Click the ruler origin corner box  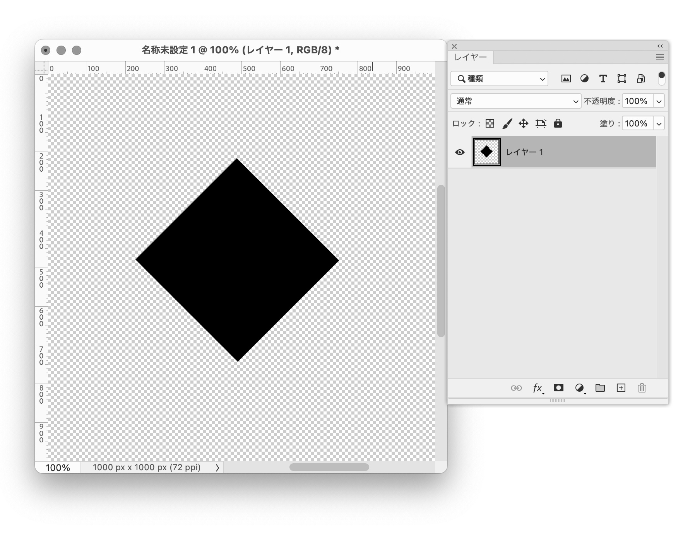point(41,68)
